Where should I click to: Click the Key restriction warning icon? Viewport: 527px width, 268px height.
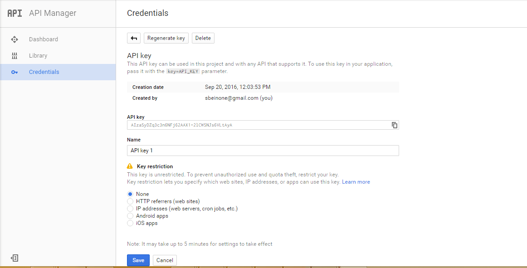tap(130, 166)
